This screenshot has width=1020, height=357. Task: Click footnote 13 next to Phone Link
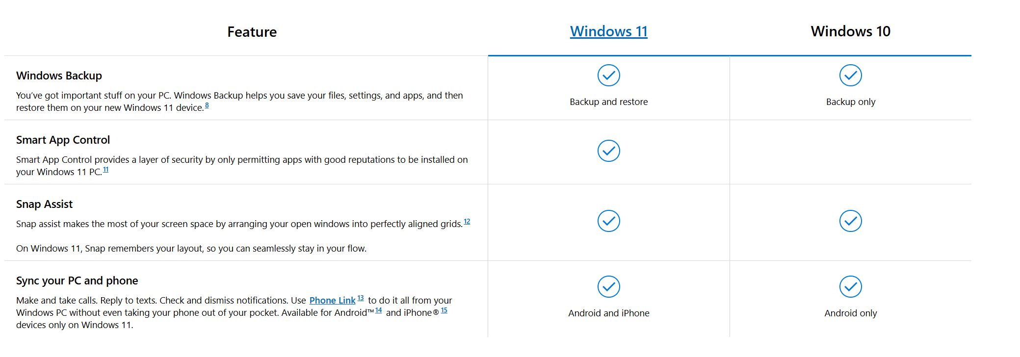(x=361, y=298)
